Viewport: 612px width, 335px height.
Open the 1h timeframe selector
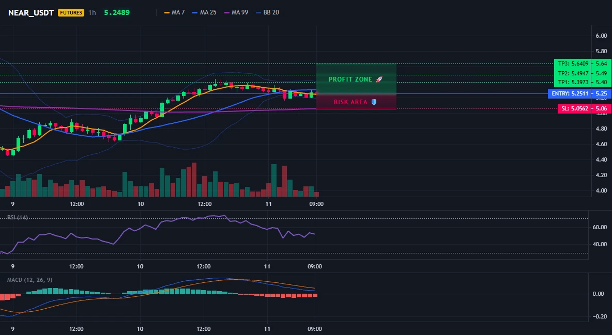tap(92, 12)
